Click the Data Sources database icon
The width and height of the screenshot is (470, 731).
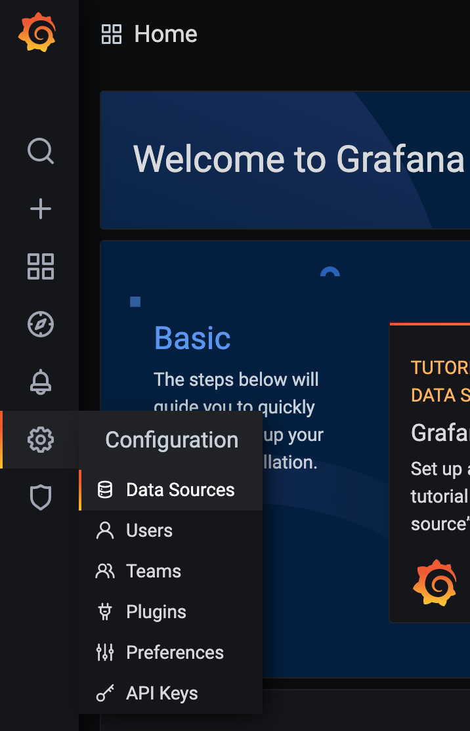(x=105, y=490)
